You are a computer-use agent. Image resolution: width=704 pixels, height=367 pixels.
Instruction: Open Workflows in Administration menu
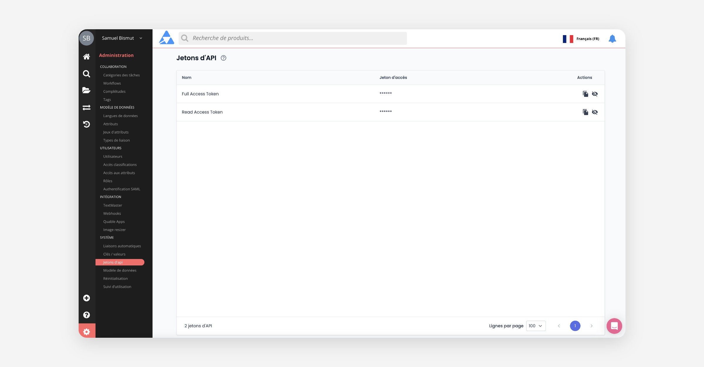(112, 83)
